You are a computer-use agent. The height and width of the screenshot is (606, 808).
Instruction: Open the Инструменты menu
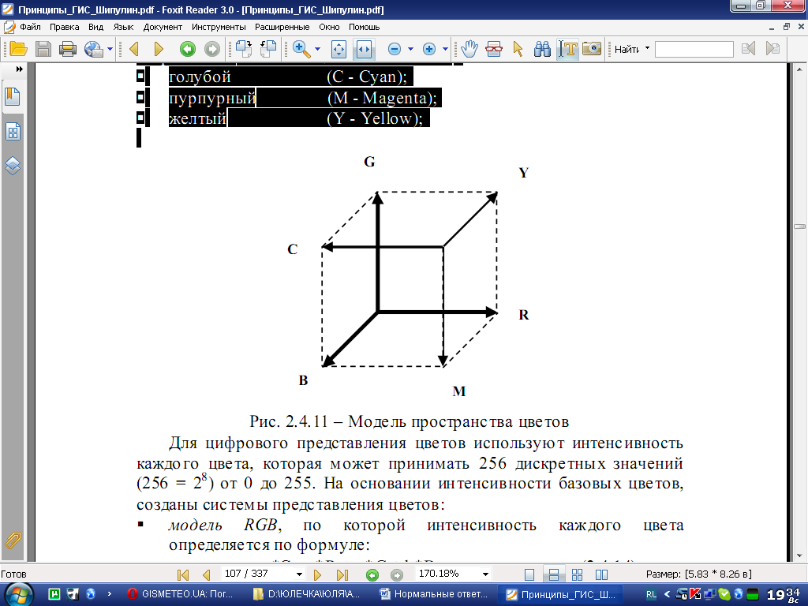tap(219, 27)
